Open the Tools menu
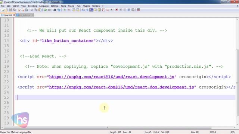The width and height of the screenshot is (239, 134). click(x=63, y=6)
